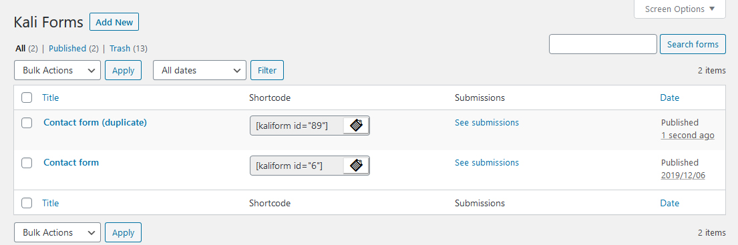The height and width of the screenshot is (245, 738).
Task: Click the Search forms button
Action: (693, 44)
